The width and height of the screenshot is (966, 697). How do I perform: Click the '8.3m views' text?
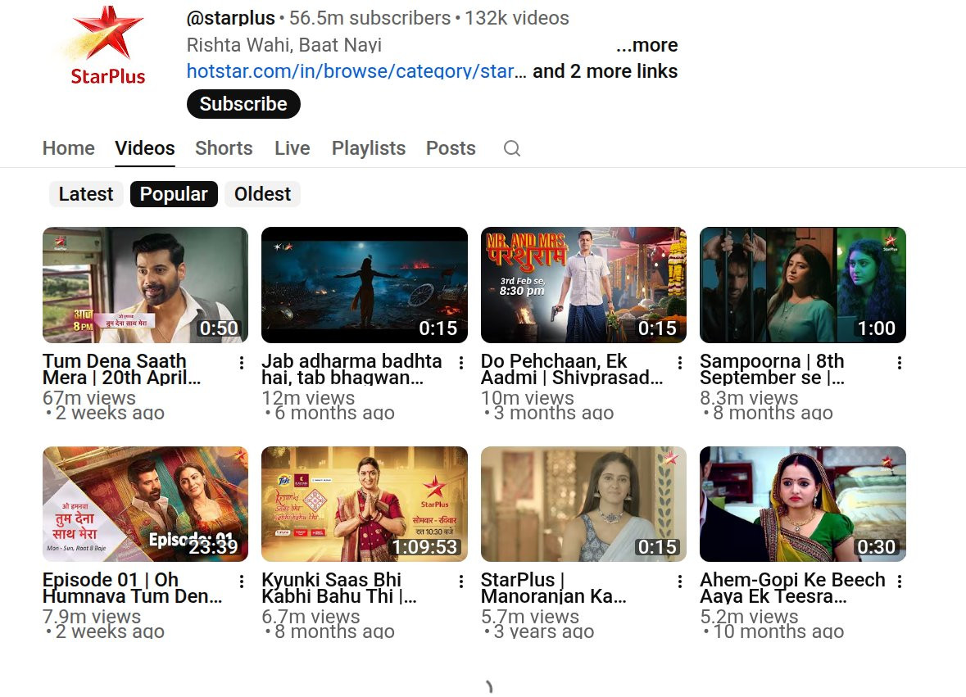pyautogui.click(x=749, y=398)
